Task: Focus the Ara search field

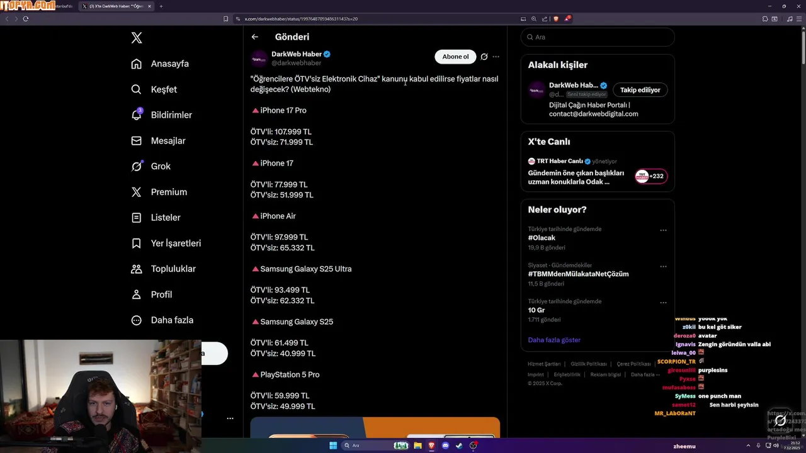Action: [x=598, y=37]
